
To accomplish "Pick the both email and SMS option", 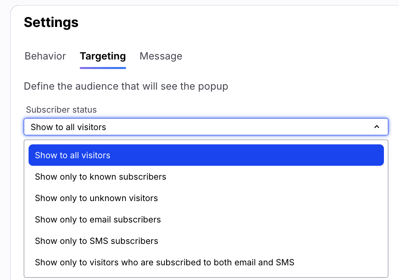I will point(165,262).
